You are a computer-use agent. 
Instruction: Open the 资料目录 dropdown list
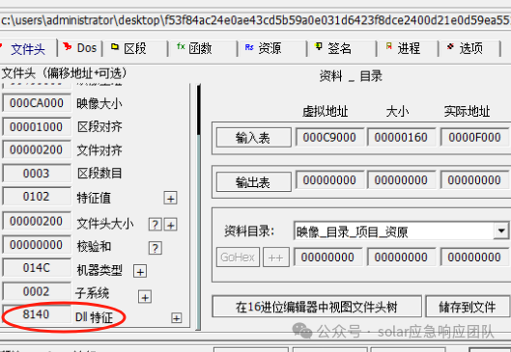[x=501, y=231]
